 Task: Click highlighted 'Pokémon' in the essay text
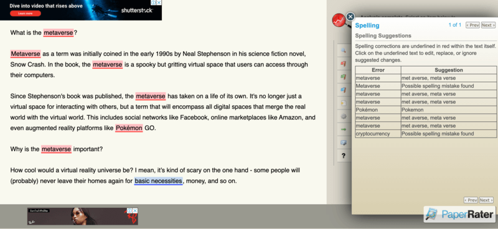pos(129,128)
